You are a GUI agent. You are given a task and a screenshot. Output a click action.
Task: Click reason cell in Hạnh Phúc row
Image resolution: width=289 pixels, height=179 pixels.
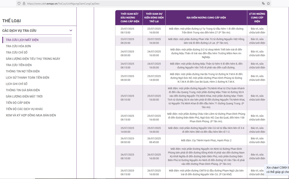(257, 140)
